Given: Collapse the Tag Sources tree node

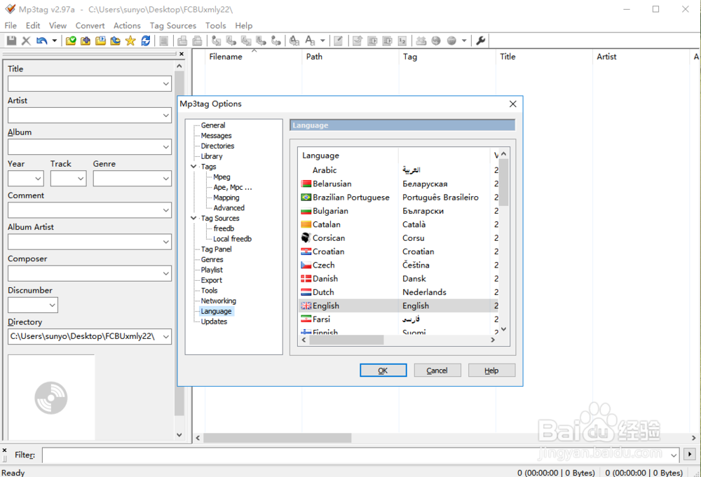Looking at the screenshot, I should (x=193, y=218).
